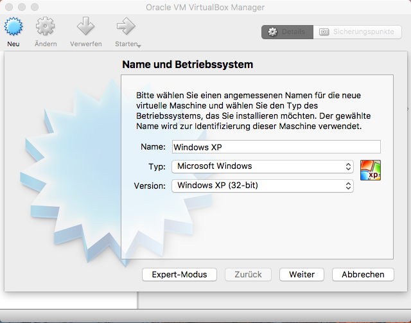Click the Starten right-arrow toolbar icon
The width and height of the screenshot is (411, 323).
click(x=126, y=26)
